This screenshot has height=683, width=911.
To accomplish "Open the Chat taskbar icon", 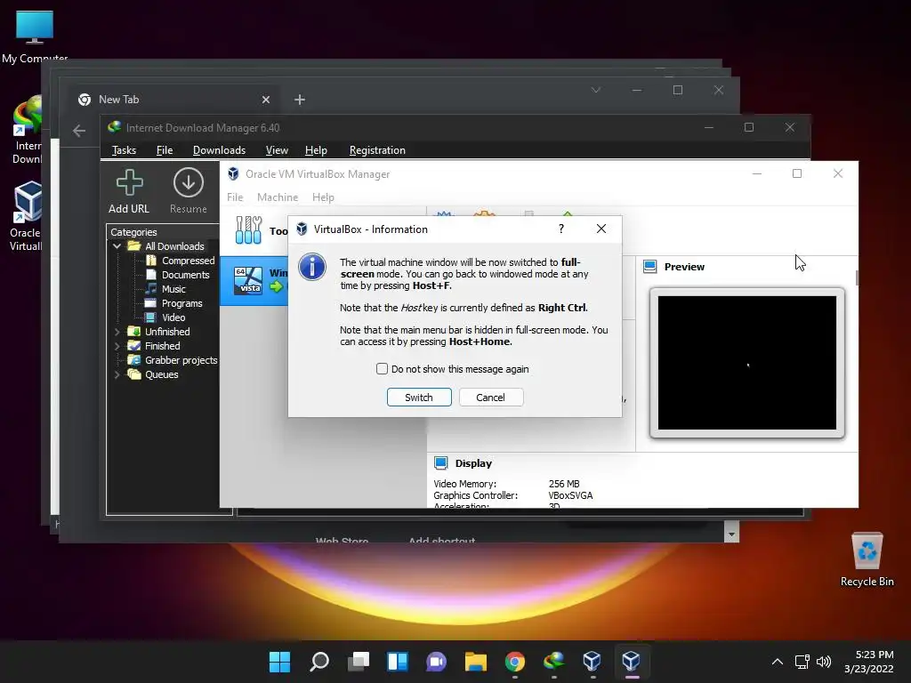I will 436,661.
